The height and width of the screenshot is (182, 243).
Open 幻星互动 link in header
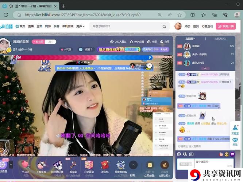(x=207, y=26)
